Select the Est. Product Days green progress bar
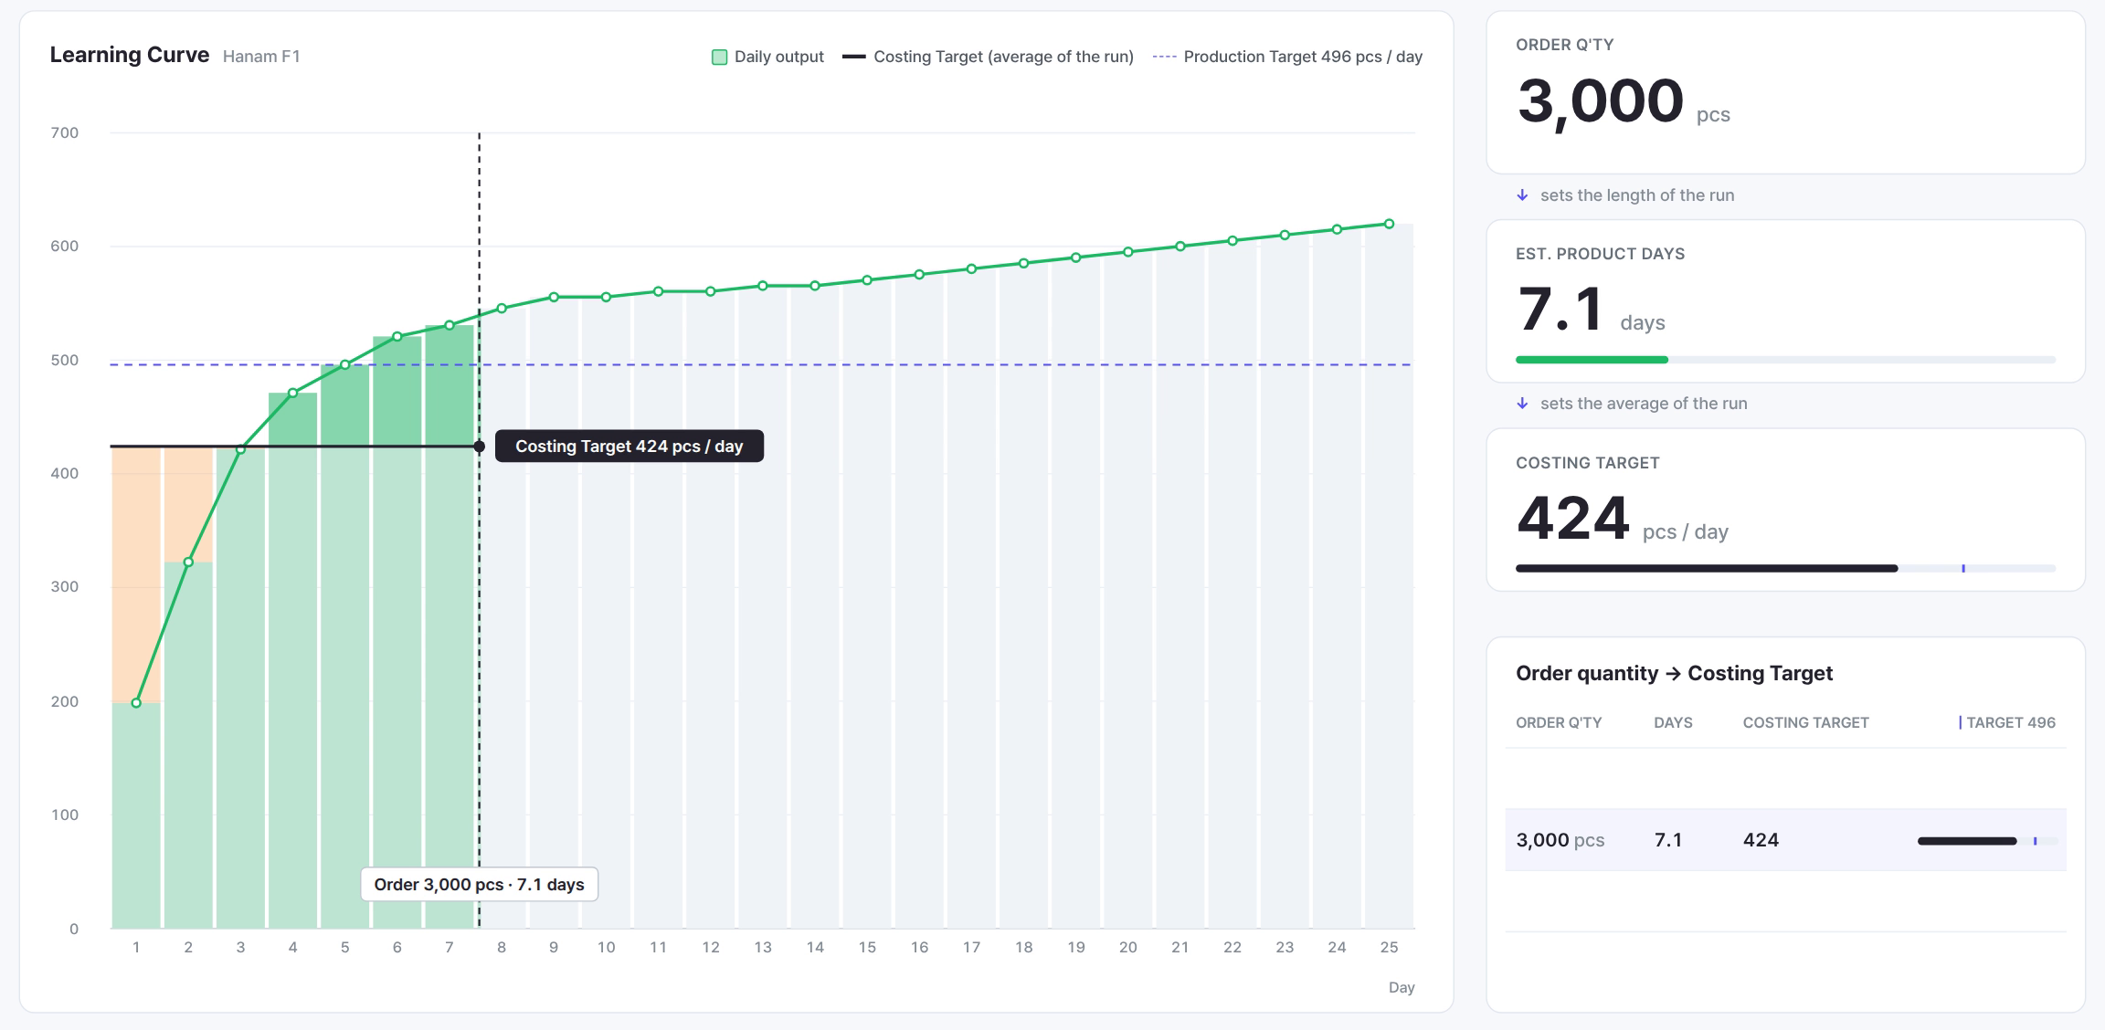 (x=1592, y=360)
